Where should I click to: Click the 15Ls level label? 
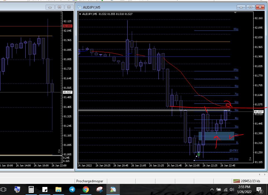point(236,29)
